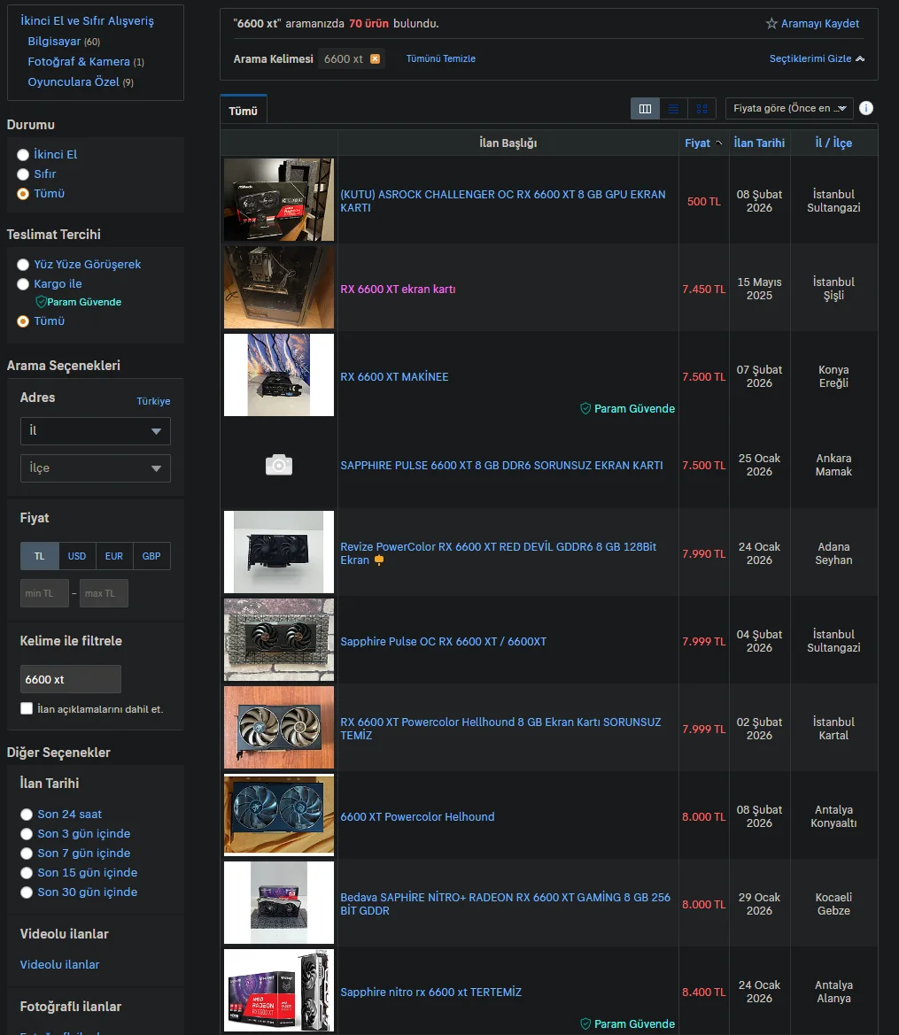Image resolution: width=899 pixels, height=1035 pixels.
Task: Sort by Fiyat column header
Action: [x=703, y=143]
